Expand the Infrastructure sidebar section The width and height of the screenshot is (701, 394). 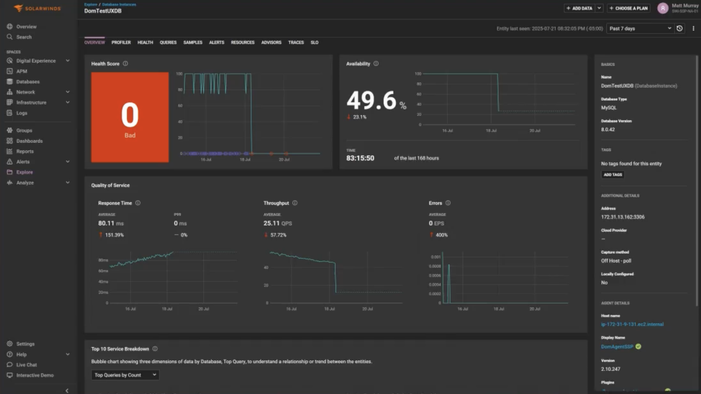(67, 102)
